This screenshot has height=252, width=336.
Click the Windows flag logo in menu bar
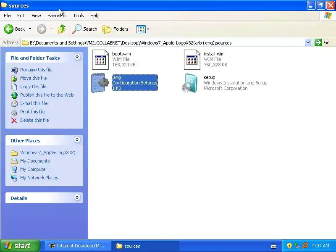click(328, 16)
